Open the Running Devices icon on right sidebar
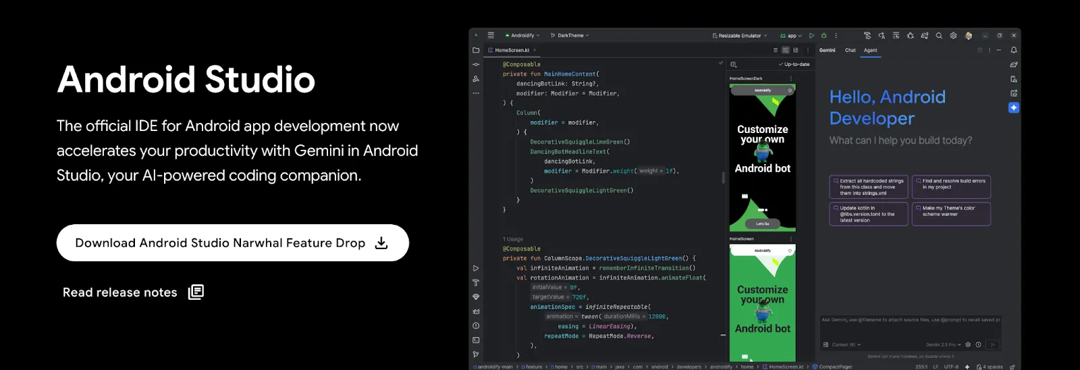This screenshot has width=1080, height=370. (x=1014, y=93)
